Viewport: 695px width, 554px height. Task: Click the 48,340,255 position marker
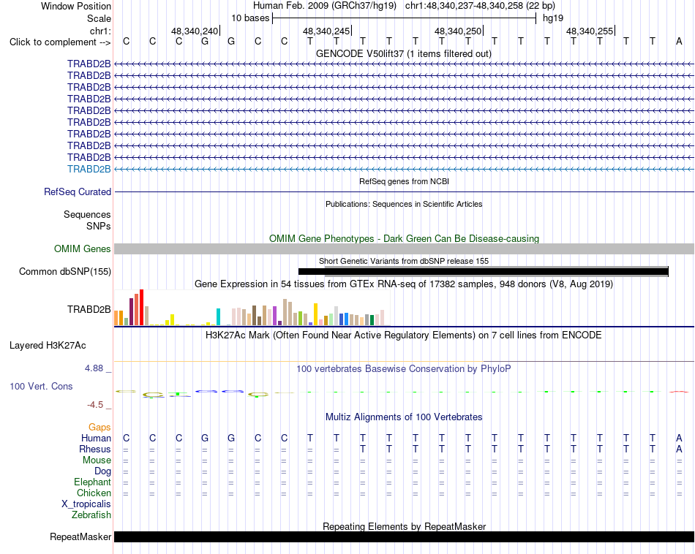590,31
